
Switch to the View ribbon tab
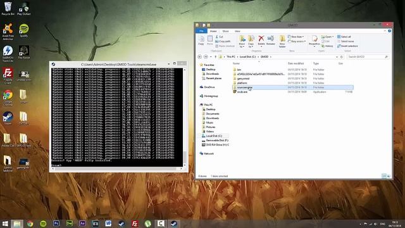(237, 31)
